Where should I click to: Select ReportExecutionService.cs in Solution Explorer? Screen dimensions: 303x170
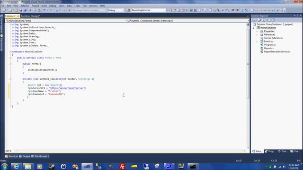click(277, 51)
